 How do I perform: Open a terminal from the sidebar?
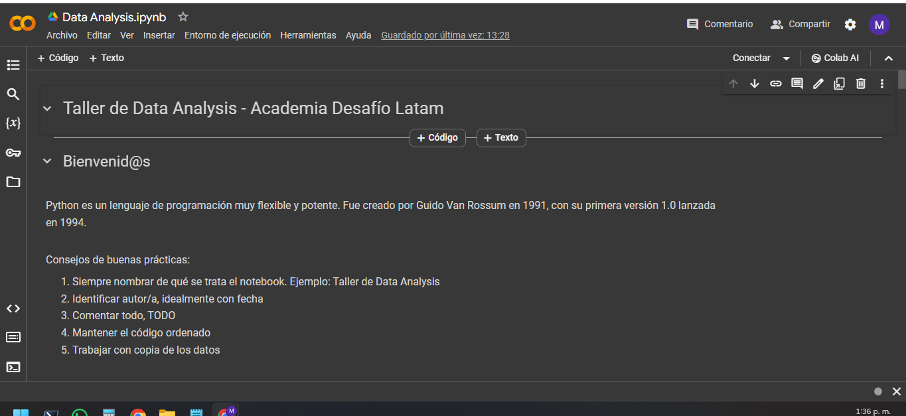[x=13, y=366]
